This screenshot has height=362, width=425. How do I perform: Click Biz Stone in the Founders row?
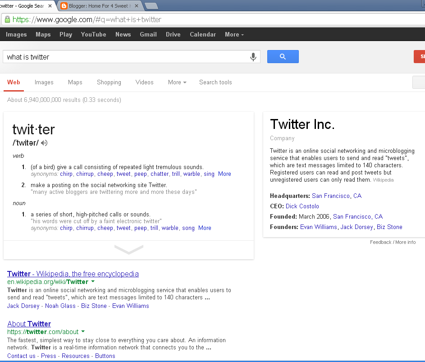tap(389, 227)
